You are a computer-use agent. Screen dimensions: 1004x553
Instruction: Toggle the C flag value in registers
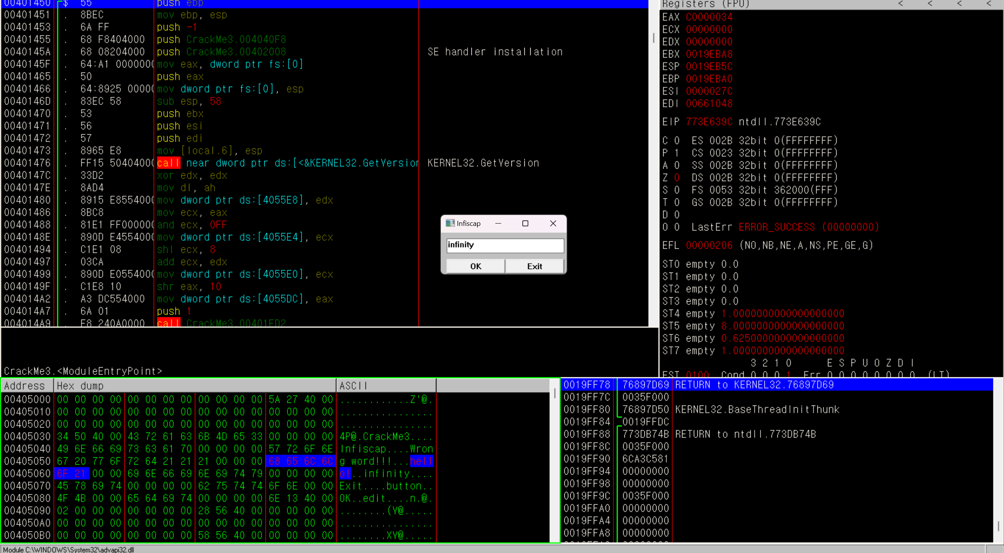[677, 140]
